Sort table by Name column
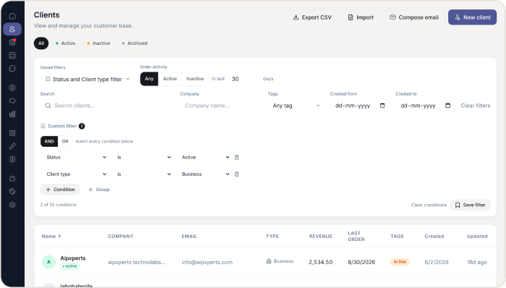Image resolution: width=506 pixels, height=288 pixels. coord(51,237)
